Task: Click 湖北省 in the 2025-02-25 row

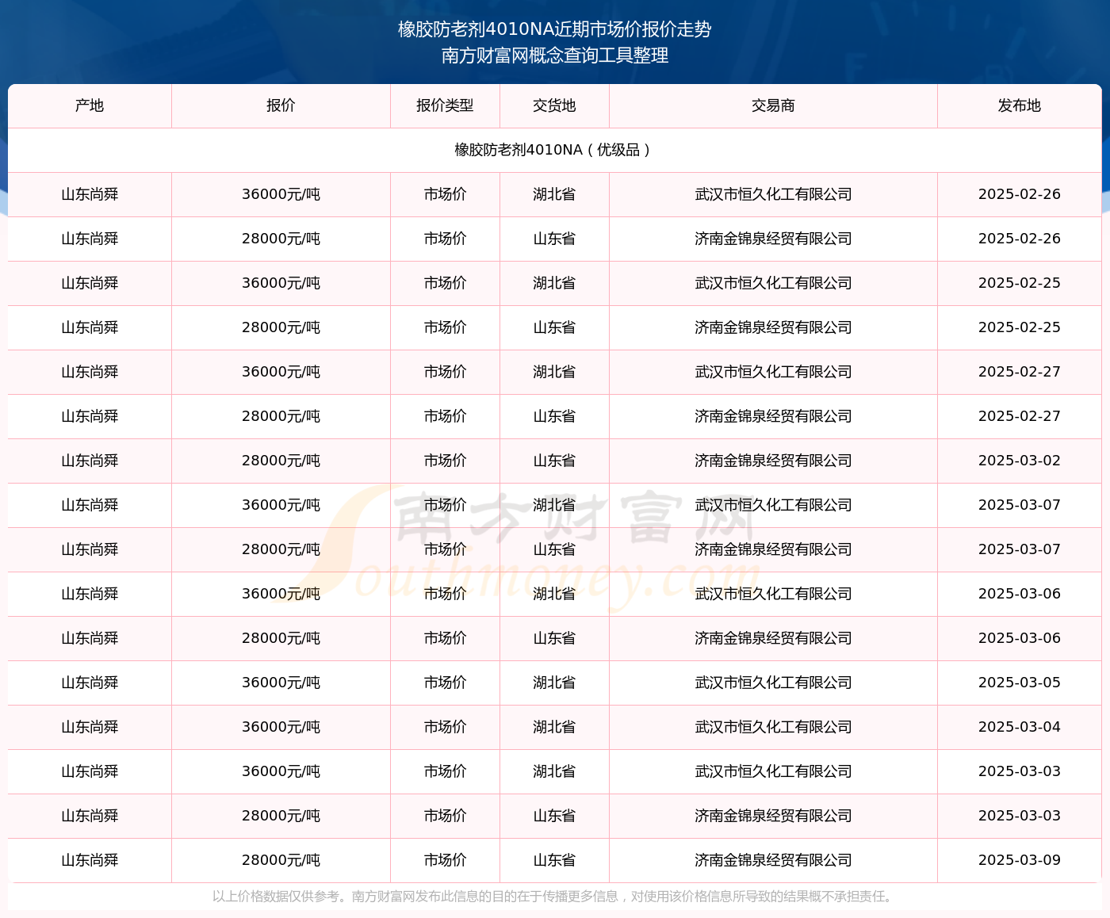Action: 554,283
